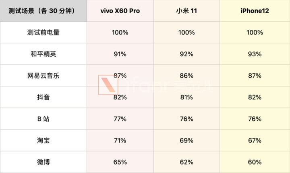
Task: Click the 小米 11 81% cell for 抖音
Action: [x=186, y=97]
